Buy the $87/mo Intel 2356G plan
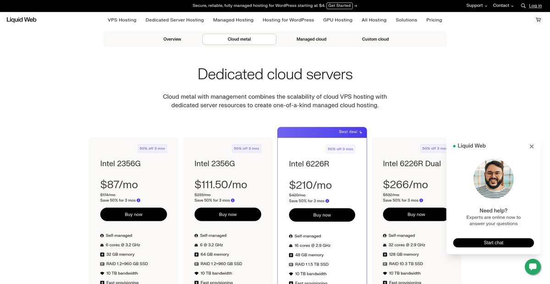This screenshot has width=550, height=284. [x=133, y=214]
